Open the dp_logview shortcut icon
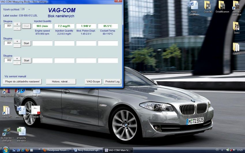 click(x=6, y=132)
